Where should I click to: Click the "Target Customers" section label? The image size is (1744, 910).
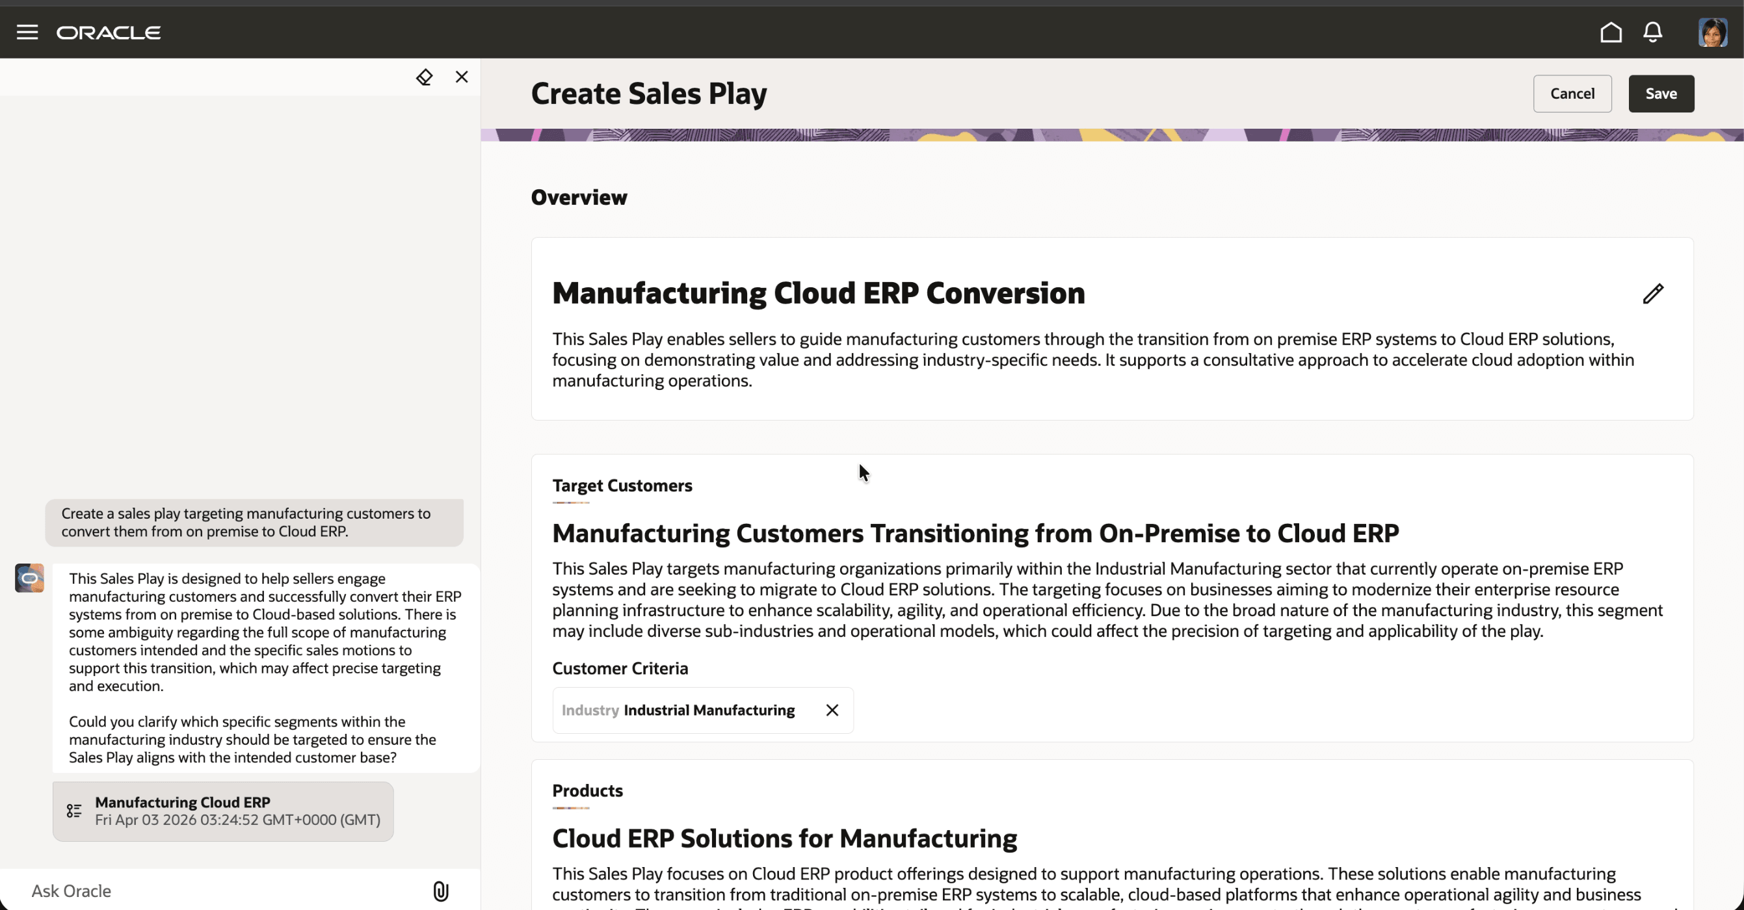622,485
